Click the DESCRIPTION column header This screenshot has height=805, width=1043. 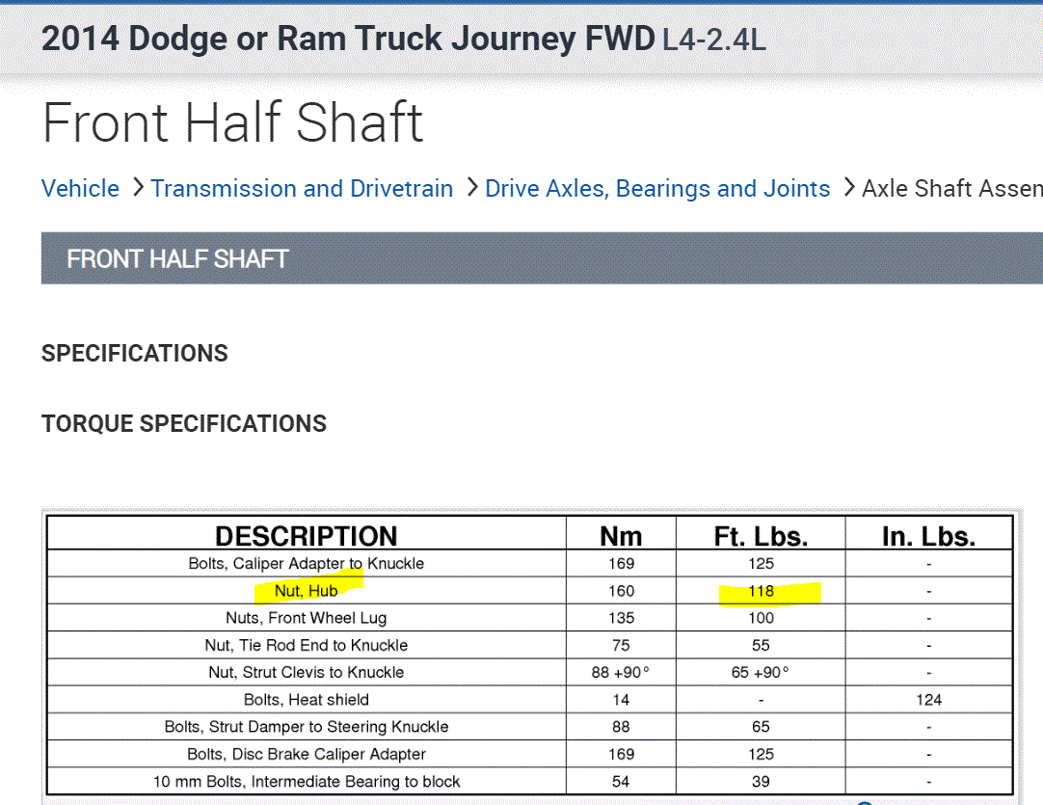click(x=306, y=535)
